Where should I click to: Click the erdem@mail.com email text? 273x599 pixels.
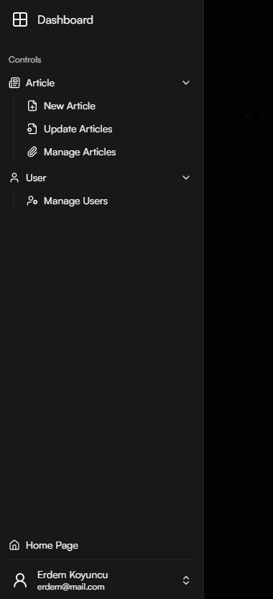pos(71,587)
